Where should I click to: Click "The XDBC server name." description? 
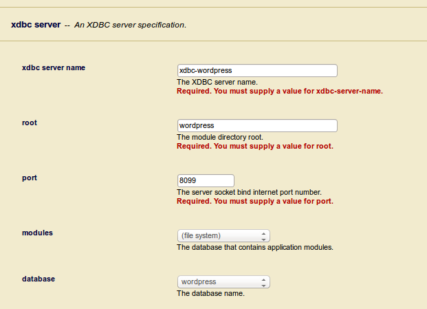(217, 82)
